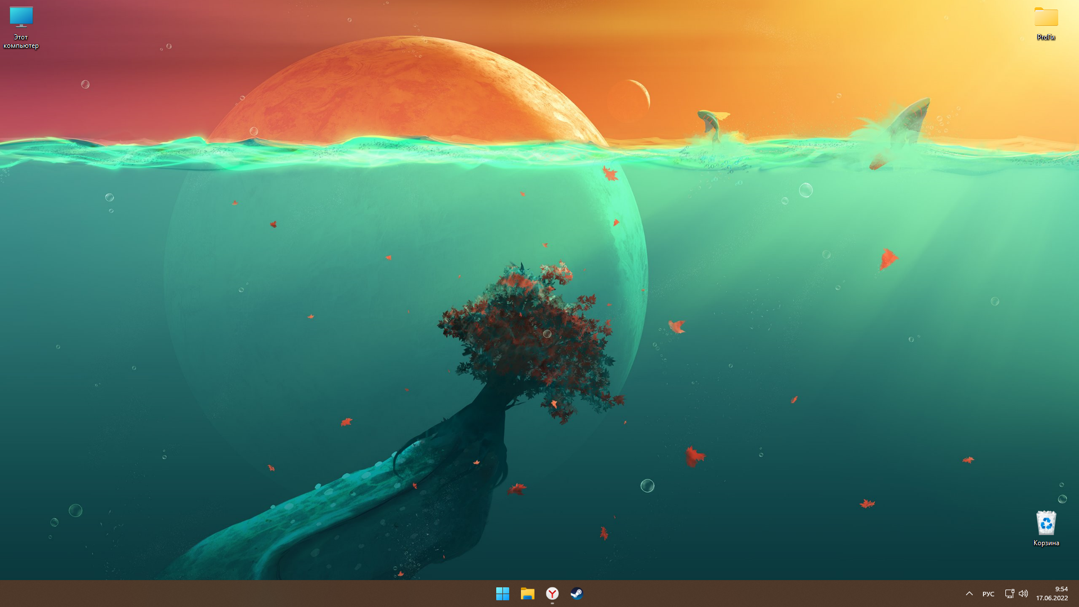The height and width of the screenshot is (607, 1079).
Task: Select the Этот компьютер desktop icon
Action: (x=21, y=17)
